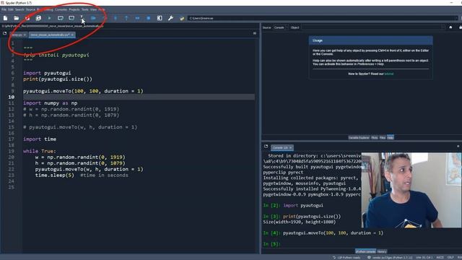This screenshot has width=462, height=260.
Task: Click 'while True:' code line
Action: 40,151
